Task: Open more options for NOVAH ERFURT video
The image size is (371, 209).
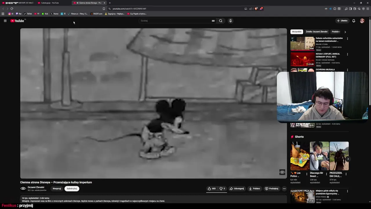Action: [347, 54]
